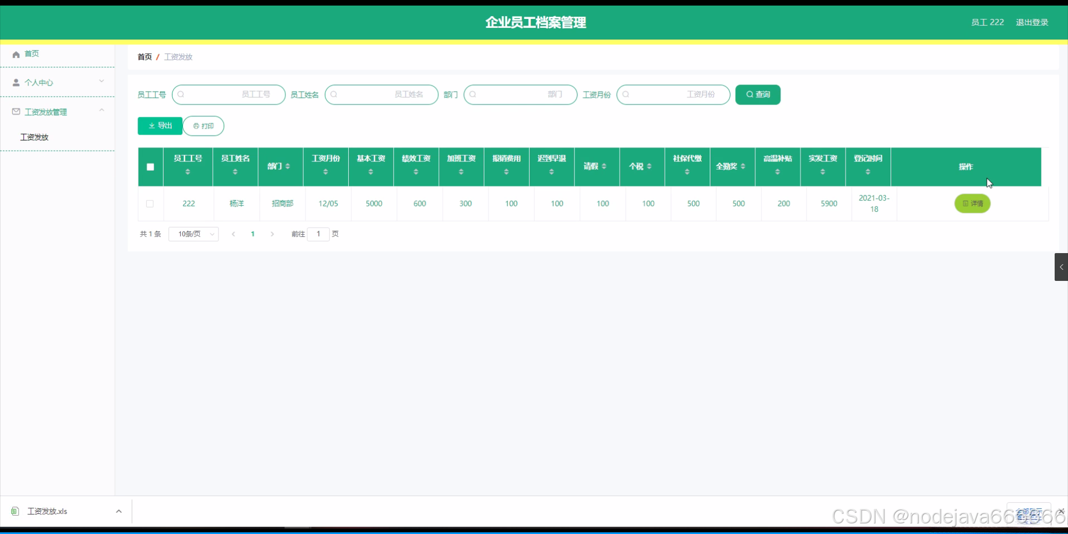Go to the previous page of the table

[x=234, y=234]
